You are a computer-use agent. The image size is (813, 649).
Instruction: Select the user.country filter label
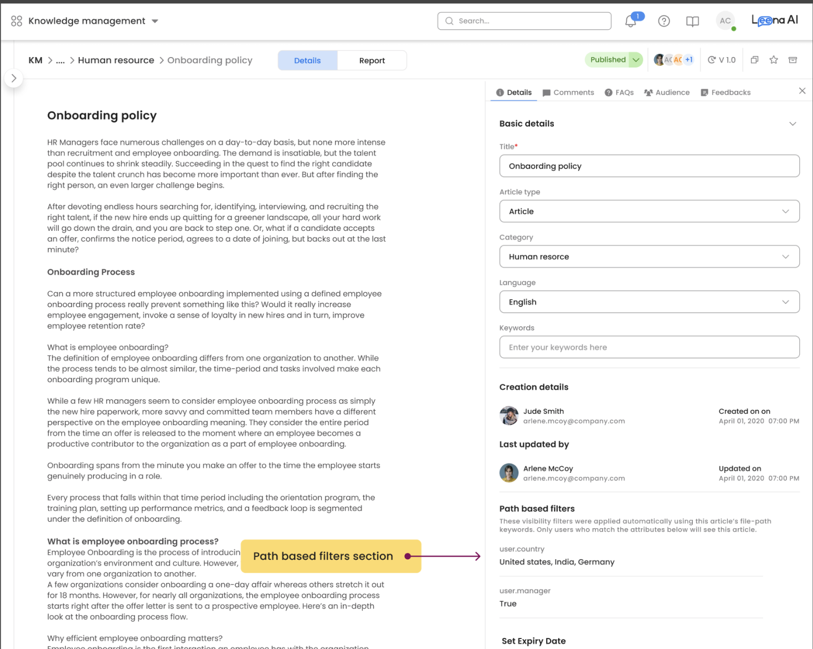[522, 549]
